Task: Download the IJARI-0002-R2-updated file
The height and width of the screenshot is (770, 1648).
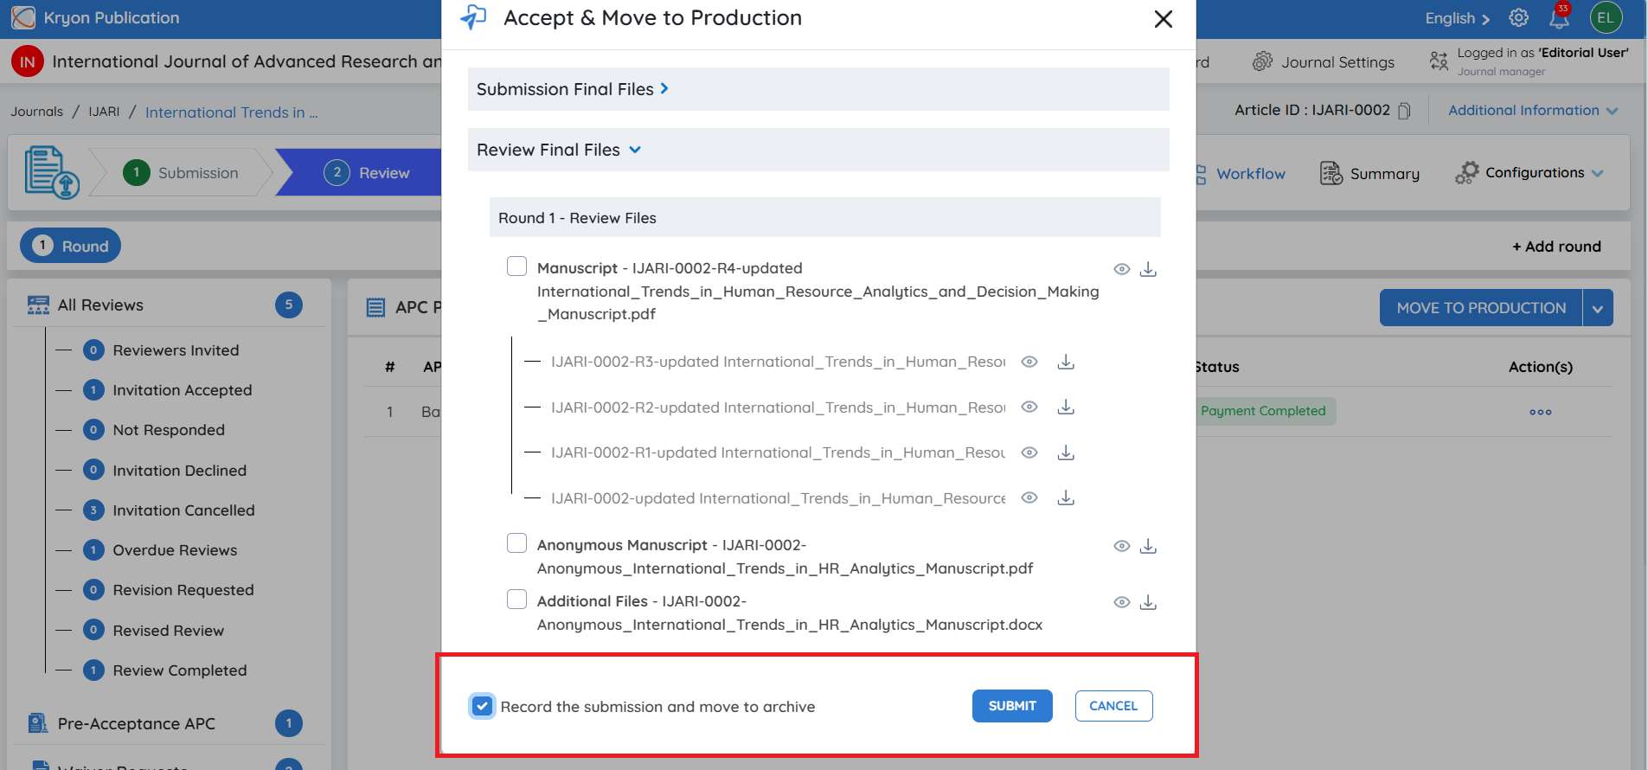Action: [1066, 407]
